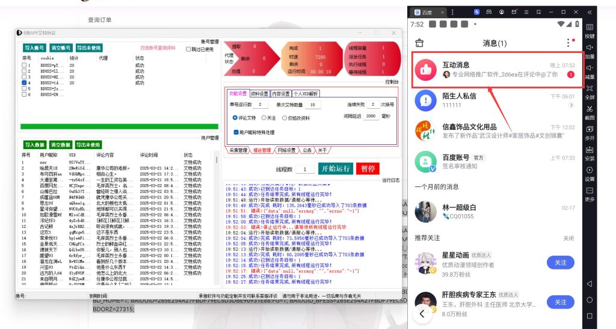Open emulator 设置 settings icon
This screenshot has width=616, height=329.
click(x=590, y=170)
